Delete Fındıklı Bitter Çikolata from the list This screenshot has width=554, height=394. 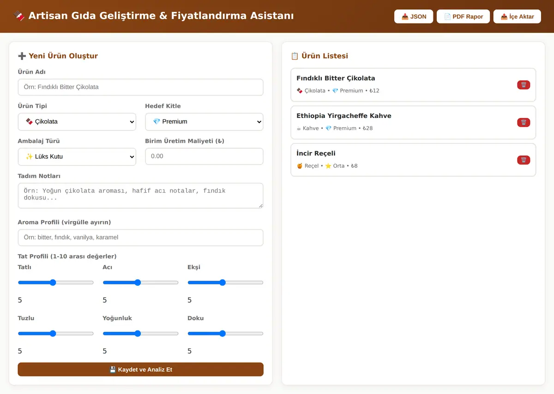click(x=524, y=85)
